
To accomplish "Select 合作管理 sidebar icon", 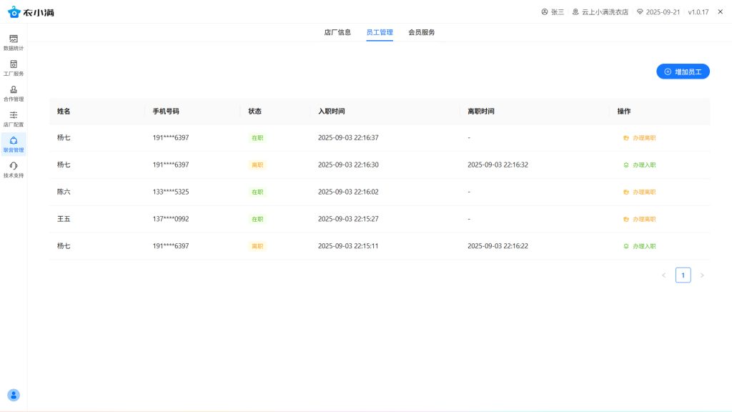I will (14, 93).
